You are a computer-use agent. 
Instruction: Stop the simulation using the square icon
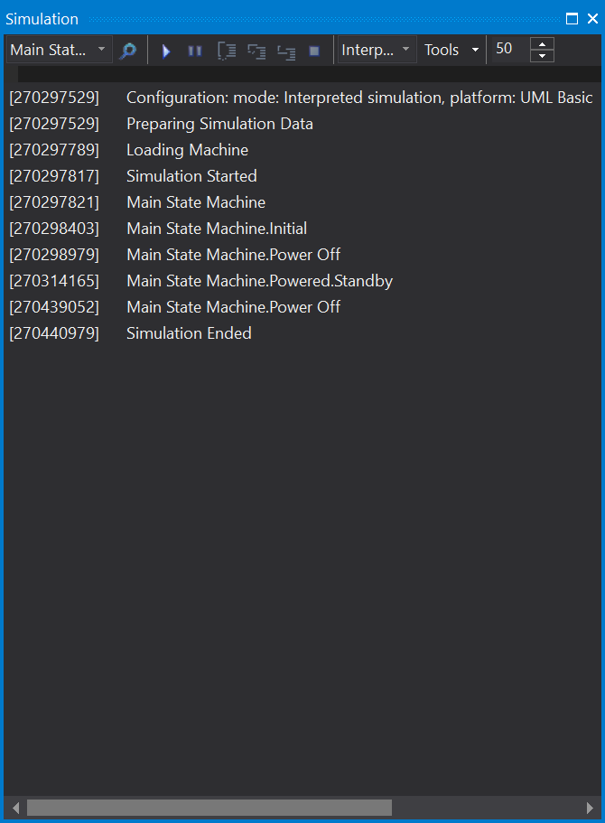pos(313,51)
